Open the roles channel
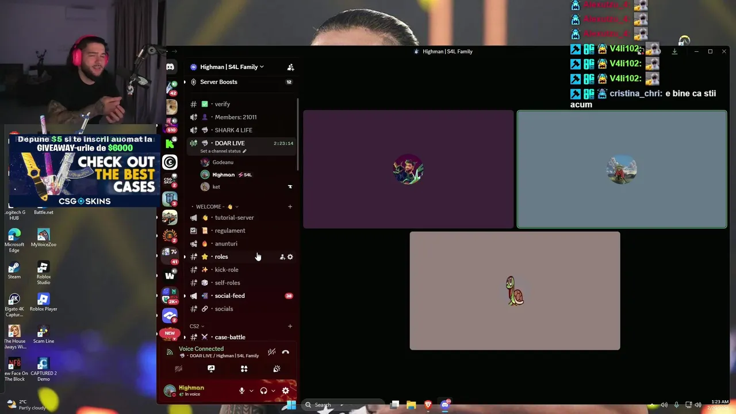 tap(241, 257)
